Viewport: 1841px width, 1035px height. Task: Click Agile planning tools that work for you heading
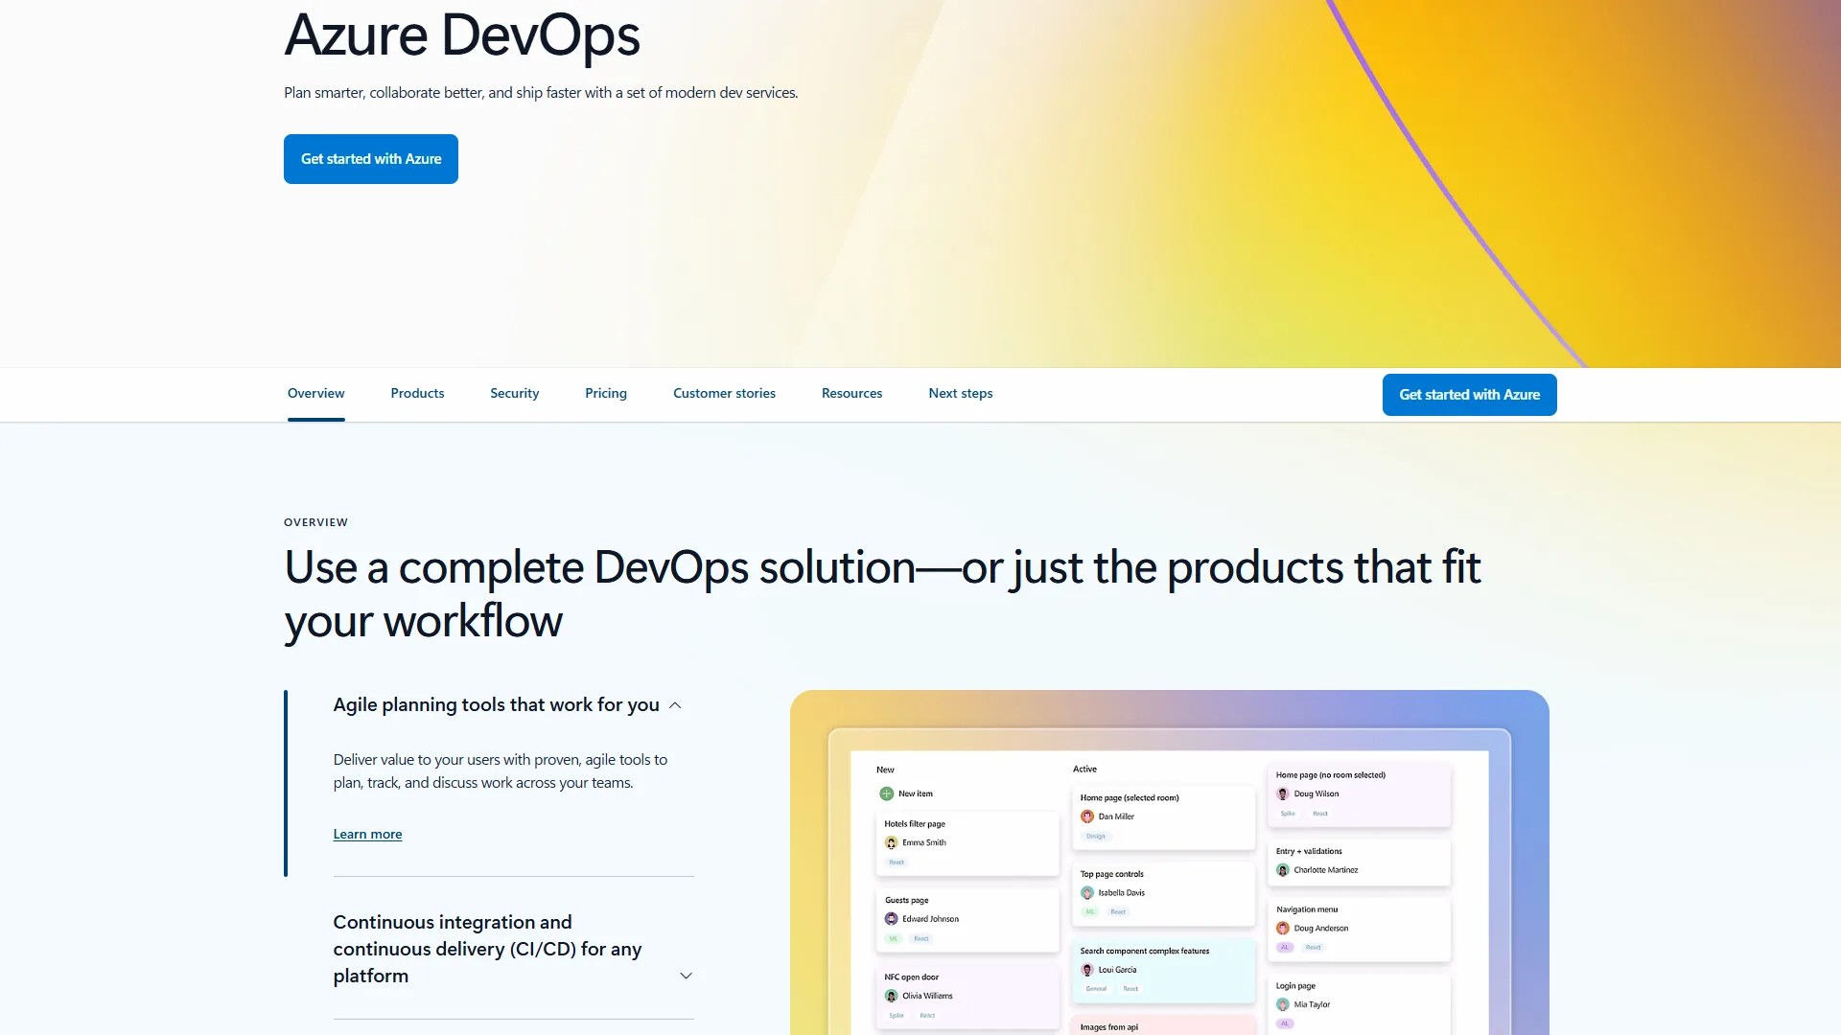tap(496, 704)
